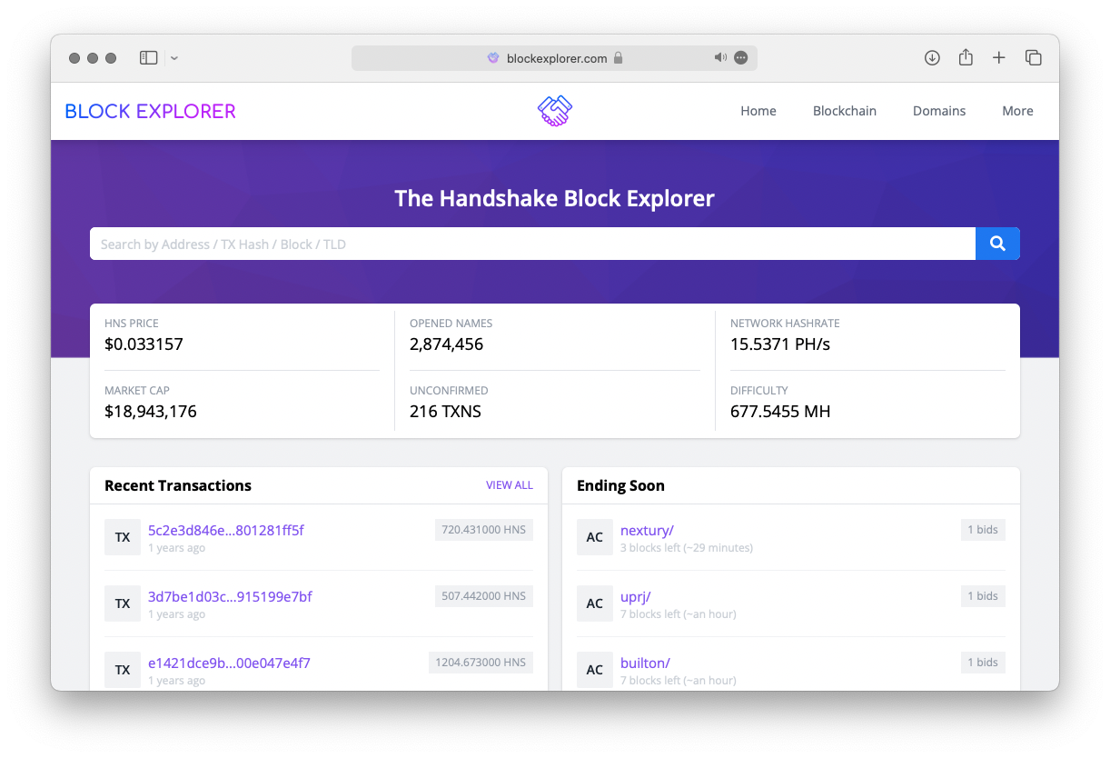The image size is (1110, 758).
Task: Click the 507.442000 HNS amount
Action: click(484, 595)
